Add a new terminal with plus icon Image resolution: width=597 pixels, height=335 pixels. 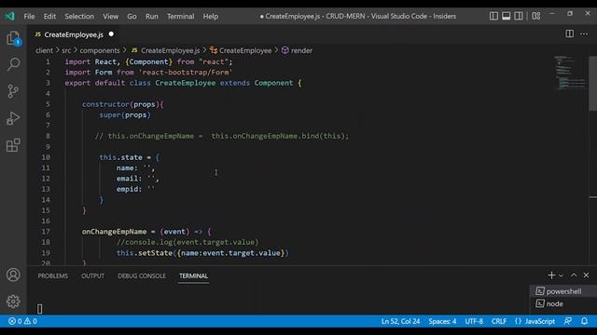551,275
